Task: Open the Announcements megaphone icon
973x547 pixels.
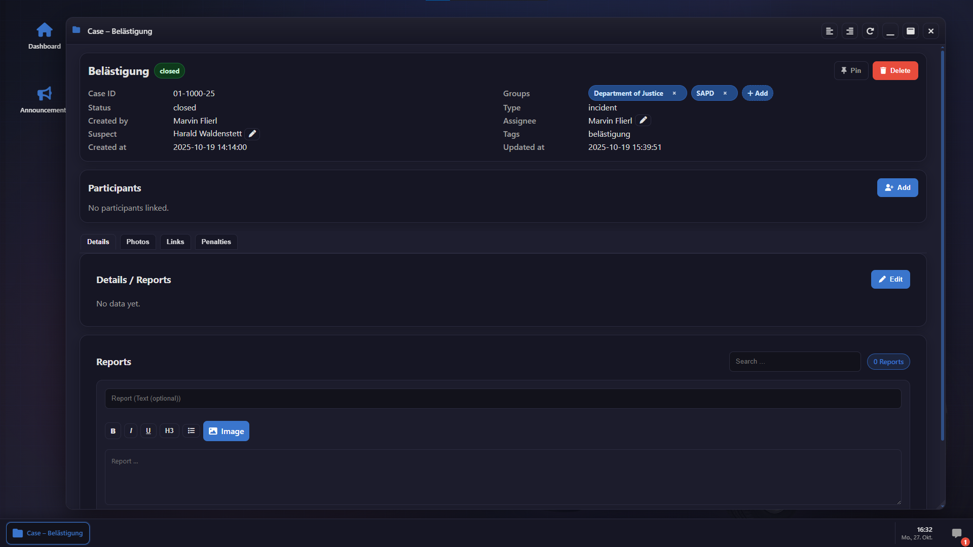Action: (45, 94)
